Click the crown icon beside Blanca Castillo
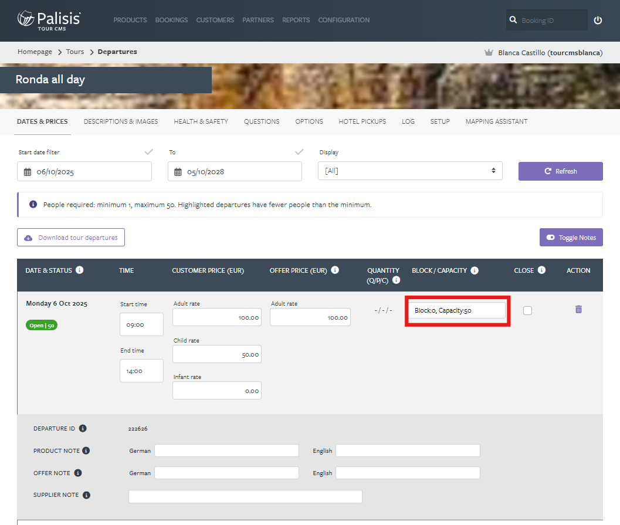 coord(489,53)
